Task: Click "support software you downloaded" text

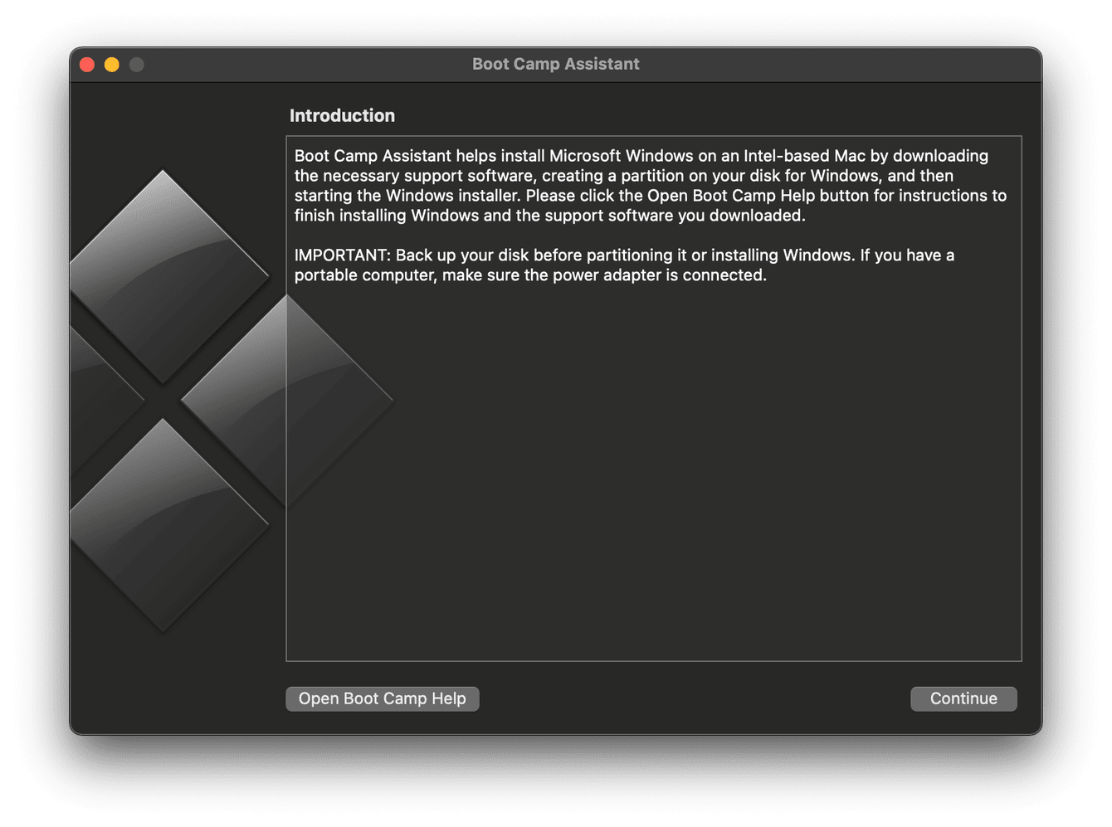Action: click(x=660, y=216)
